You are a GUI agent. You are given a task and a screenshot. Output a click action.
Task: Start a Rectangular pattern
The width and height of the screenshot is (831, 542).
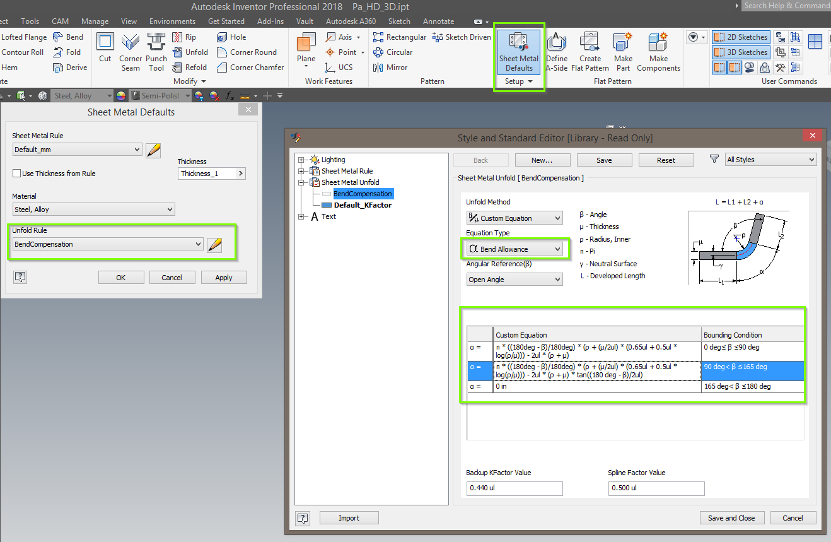[400, 37]
